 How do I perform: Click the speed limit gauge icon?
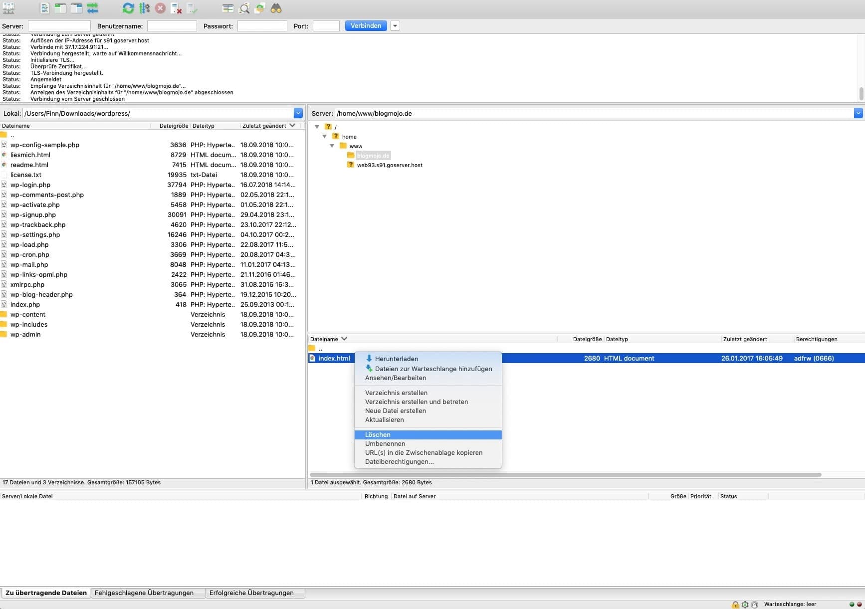tap(745, 604)
